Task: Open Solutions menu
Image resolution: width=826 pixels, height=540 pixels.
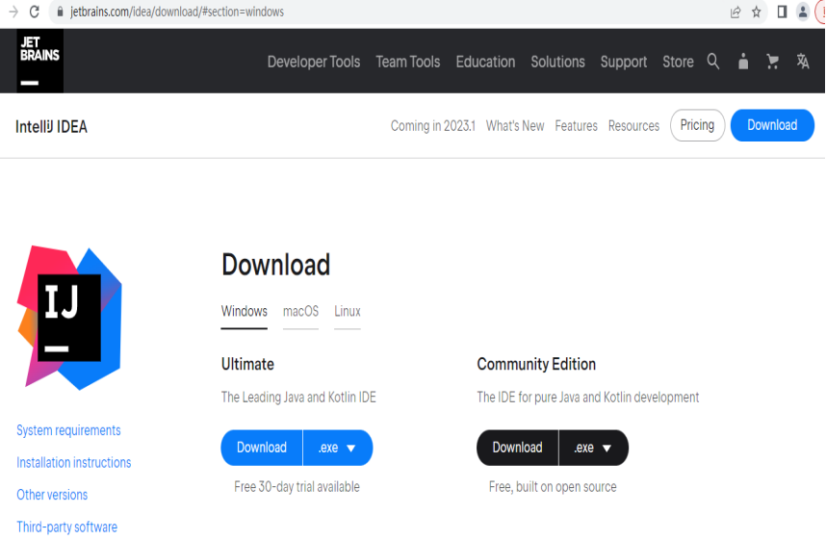Action: [557, 62]
